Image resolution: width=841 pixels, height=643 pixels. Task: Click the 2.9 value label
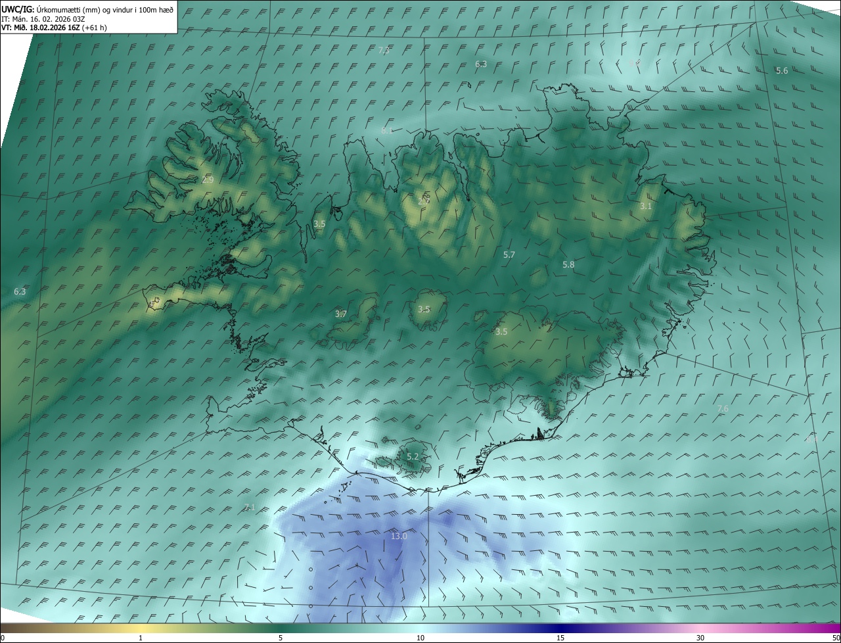click(208, 179)
